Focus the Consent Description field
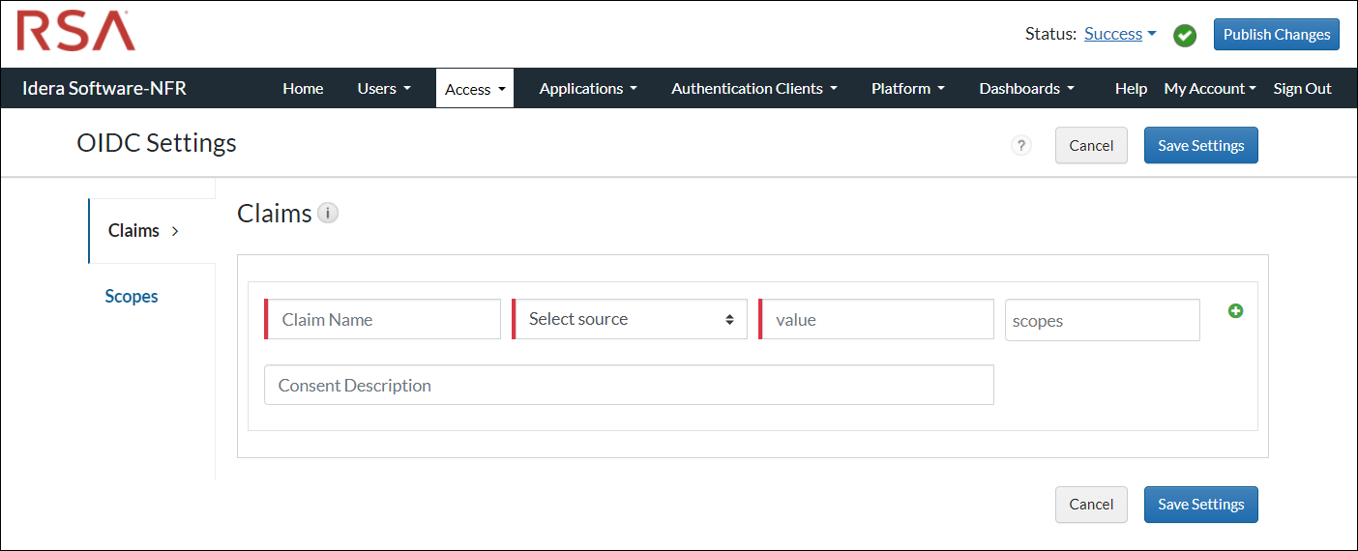Viewport: 1358px width, 551px height. coord(629,385)
